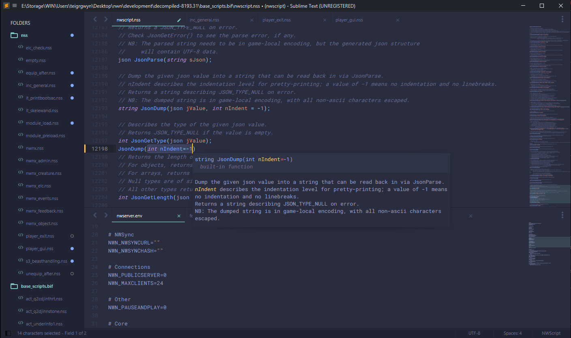This screenshot has width=571, height=338.
Task: Switch to the inc_general.nss tab
Action: (x=204, y=20)
